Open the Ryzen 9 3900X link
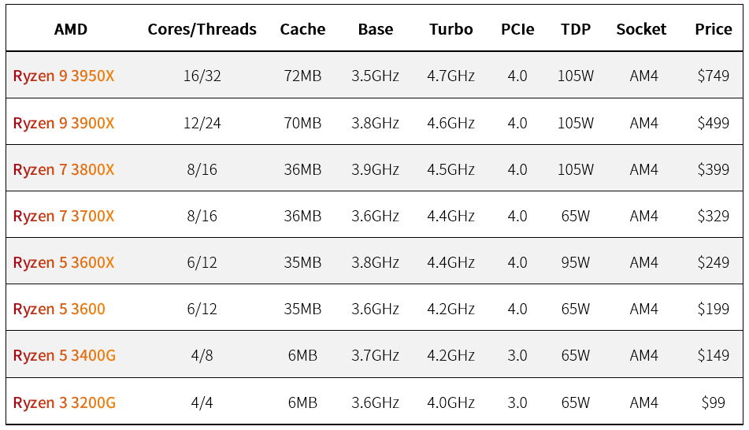Image resolution: width=749 pixels, height=430 pixels. 64,124
